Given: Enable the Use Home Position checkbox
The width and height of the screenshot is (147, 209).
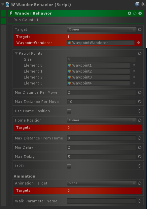Looking at the screenshot, I should coord(69,111).
